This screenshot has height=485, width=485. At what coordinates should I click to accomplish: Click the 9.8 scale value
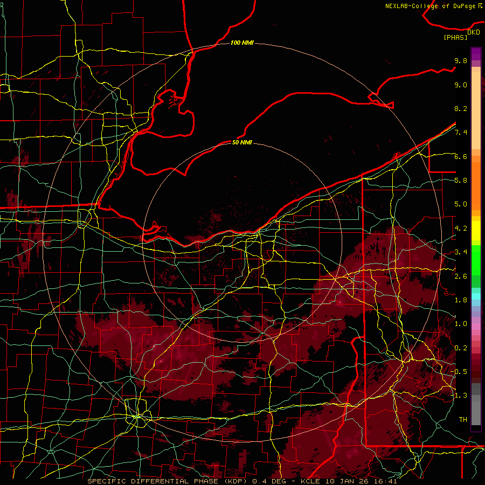[461, 60]
